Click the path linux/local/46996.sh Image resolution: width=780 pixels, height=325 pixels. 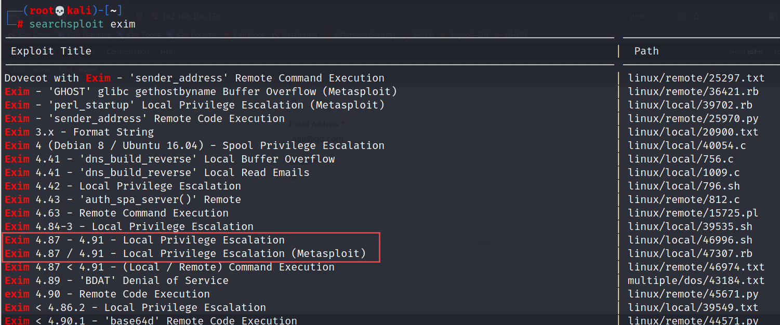point(690,240)
